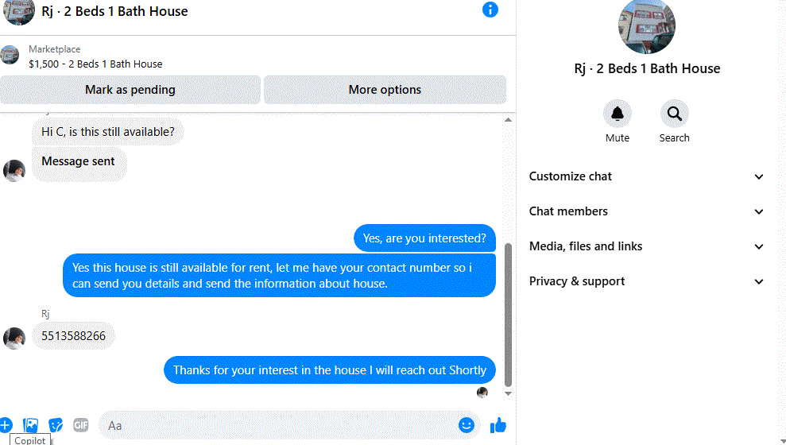This screenshot has height=445, width=786.
Task: Mark the listing as pending
Action: (130, 90)
